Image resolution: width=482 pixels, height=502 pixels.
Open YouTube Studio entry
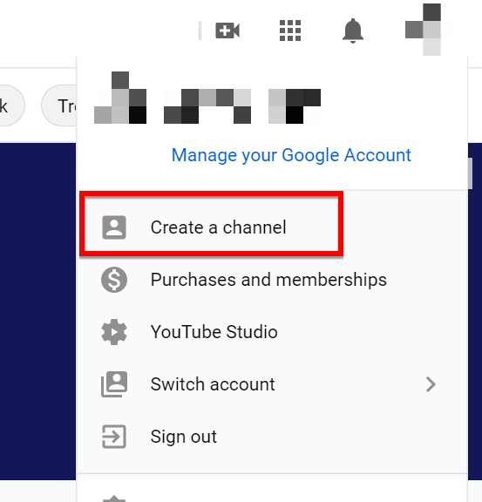tap(272, 332)
